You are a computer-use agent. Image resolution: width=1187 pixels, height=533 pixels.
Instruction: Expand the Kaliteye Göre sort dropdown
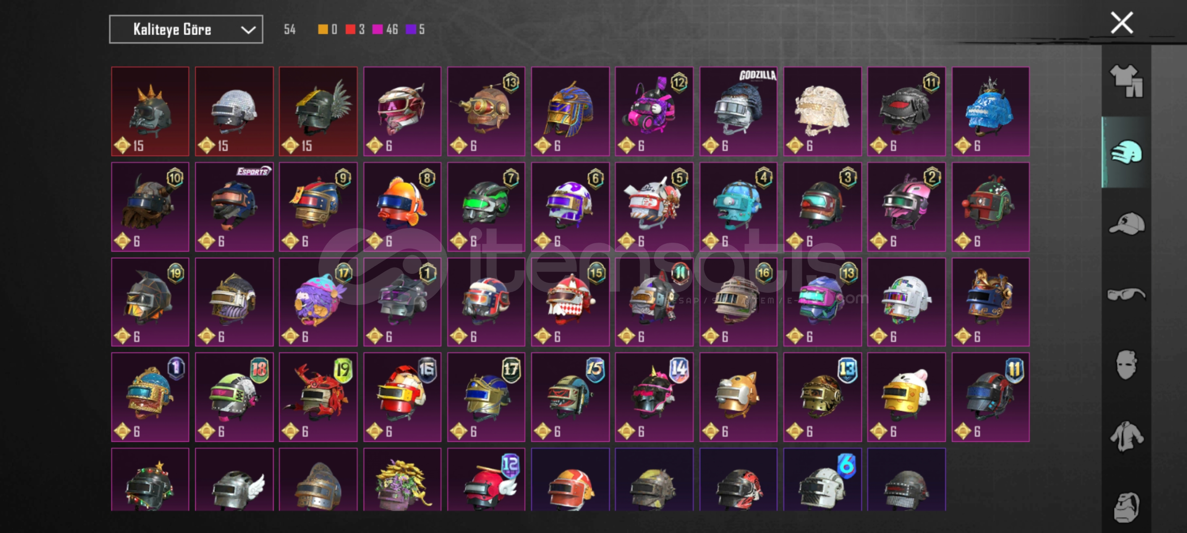click(186, 30)
